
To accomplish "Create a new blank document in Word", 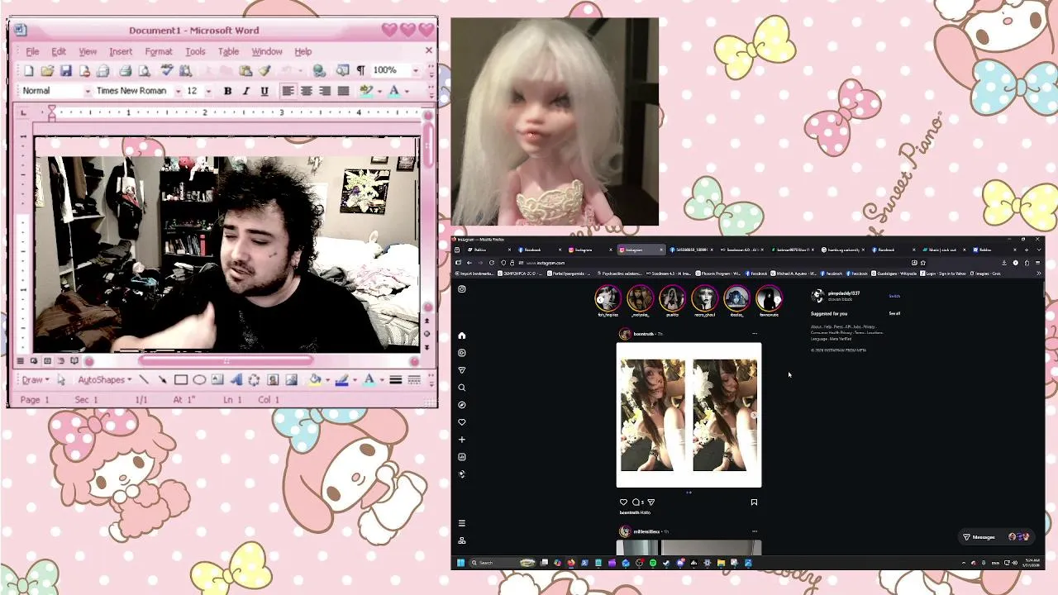I will point(29,71).
